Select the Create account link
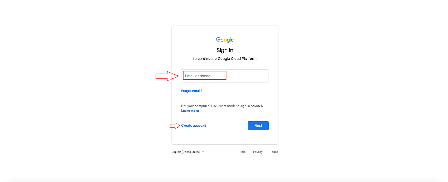The height and width of the screenshot is (182, 448). pos(193,126)
